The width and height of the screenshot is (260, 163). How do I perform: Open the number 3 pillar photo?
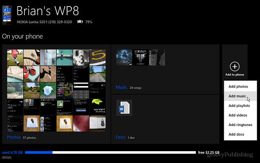click(x=81, y=57)
